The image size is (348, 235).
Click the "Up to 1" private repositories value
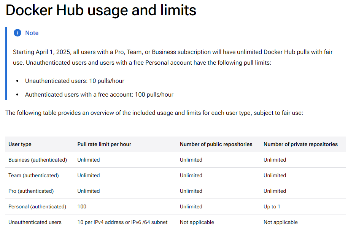tap(272, 206)
